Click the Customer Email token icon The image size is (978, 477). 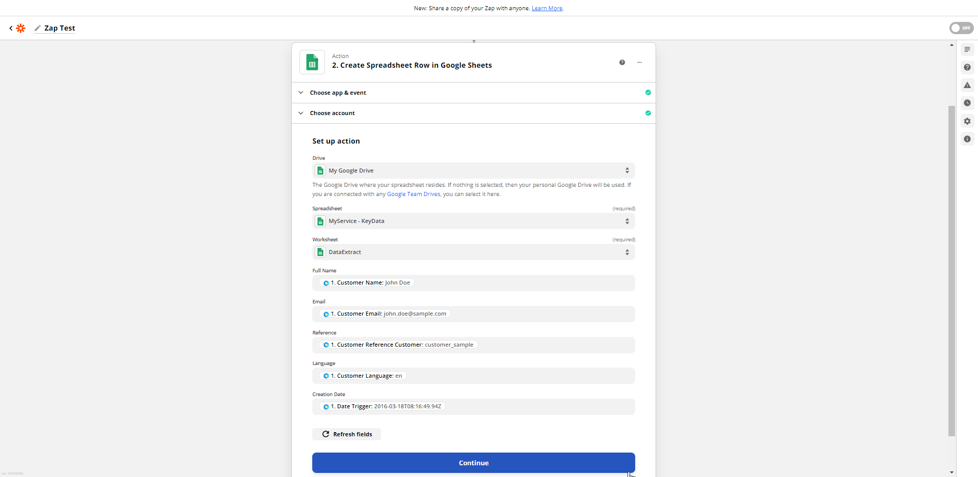click(x=326, y=314)
